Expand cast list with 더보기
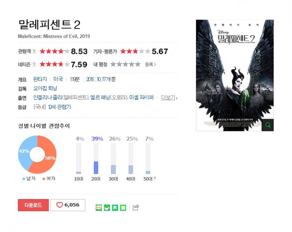 [169, 97]
